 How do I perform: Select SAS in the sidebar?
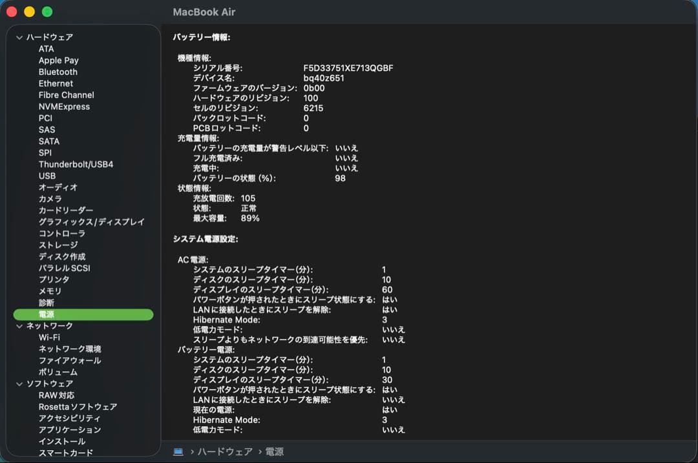tap(47, 130)
